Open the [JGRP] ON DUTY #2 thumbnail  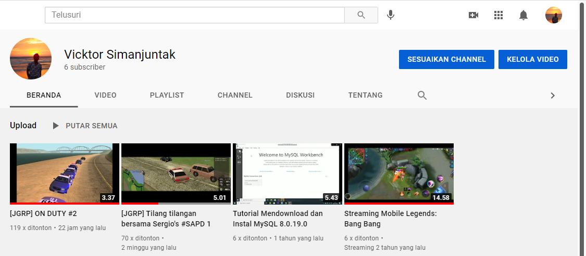coord(65,174)
